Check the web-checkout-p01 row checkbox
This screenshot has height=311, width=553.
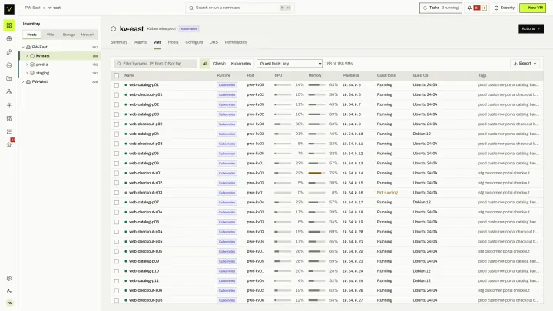[x=117, y=95]
